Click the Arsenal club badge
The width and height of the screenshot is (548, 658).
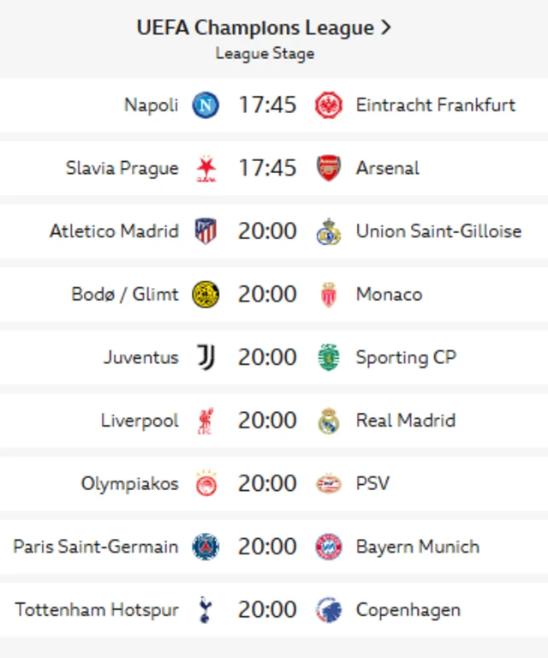[328, 168]
